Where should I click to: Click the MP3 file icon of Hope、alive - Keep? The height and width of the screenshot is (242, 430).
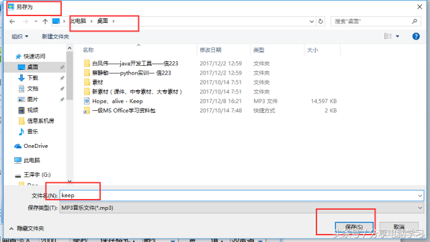(x=87, y=101)
